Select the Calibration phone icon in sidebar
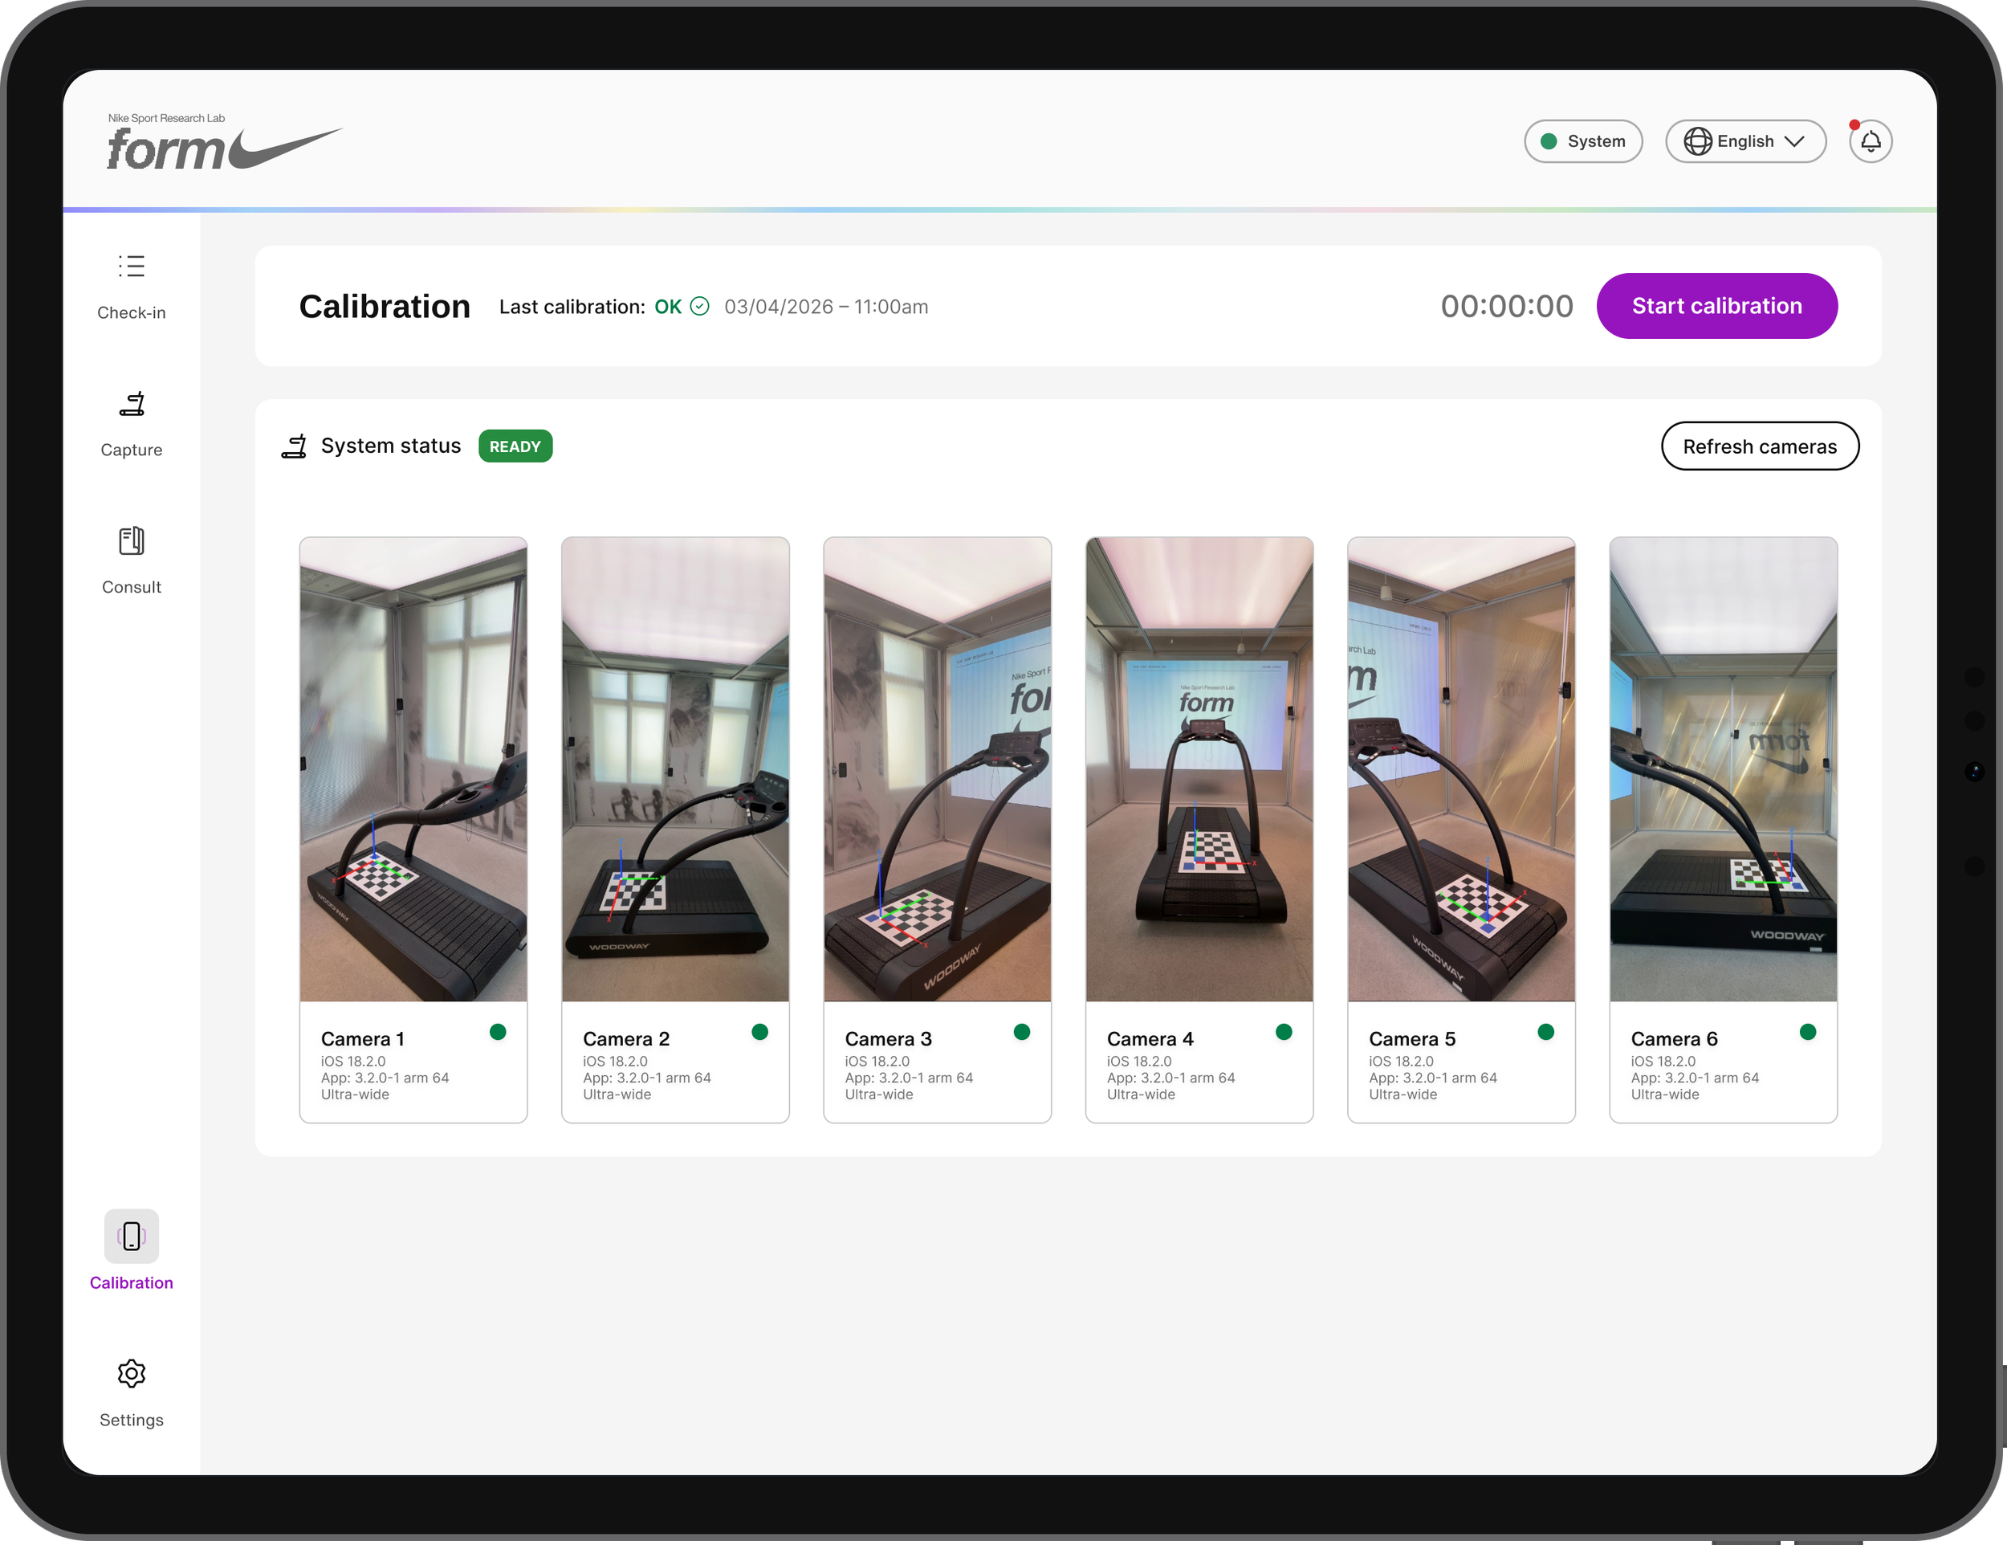2007x1545 pixels. (x=132, y=1236)
